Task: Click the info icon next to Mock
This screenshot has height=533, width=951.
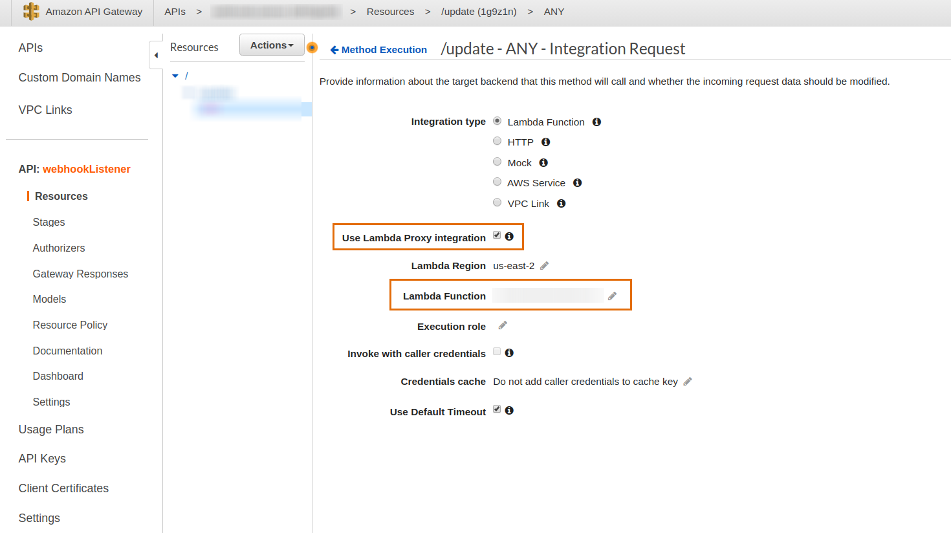Action: pos(543,162)
